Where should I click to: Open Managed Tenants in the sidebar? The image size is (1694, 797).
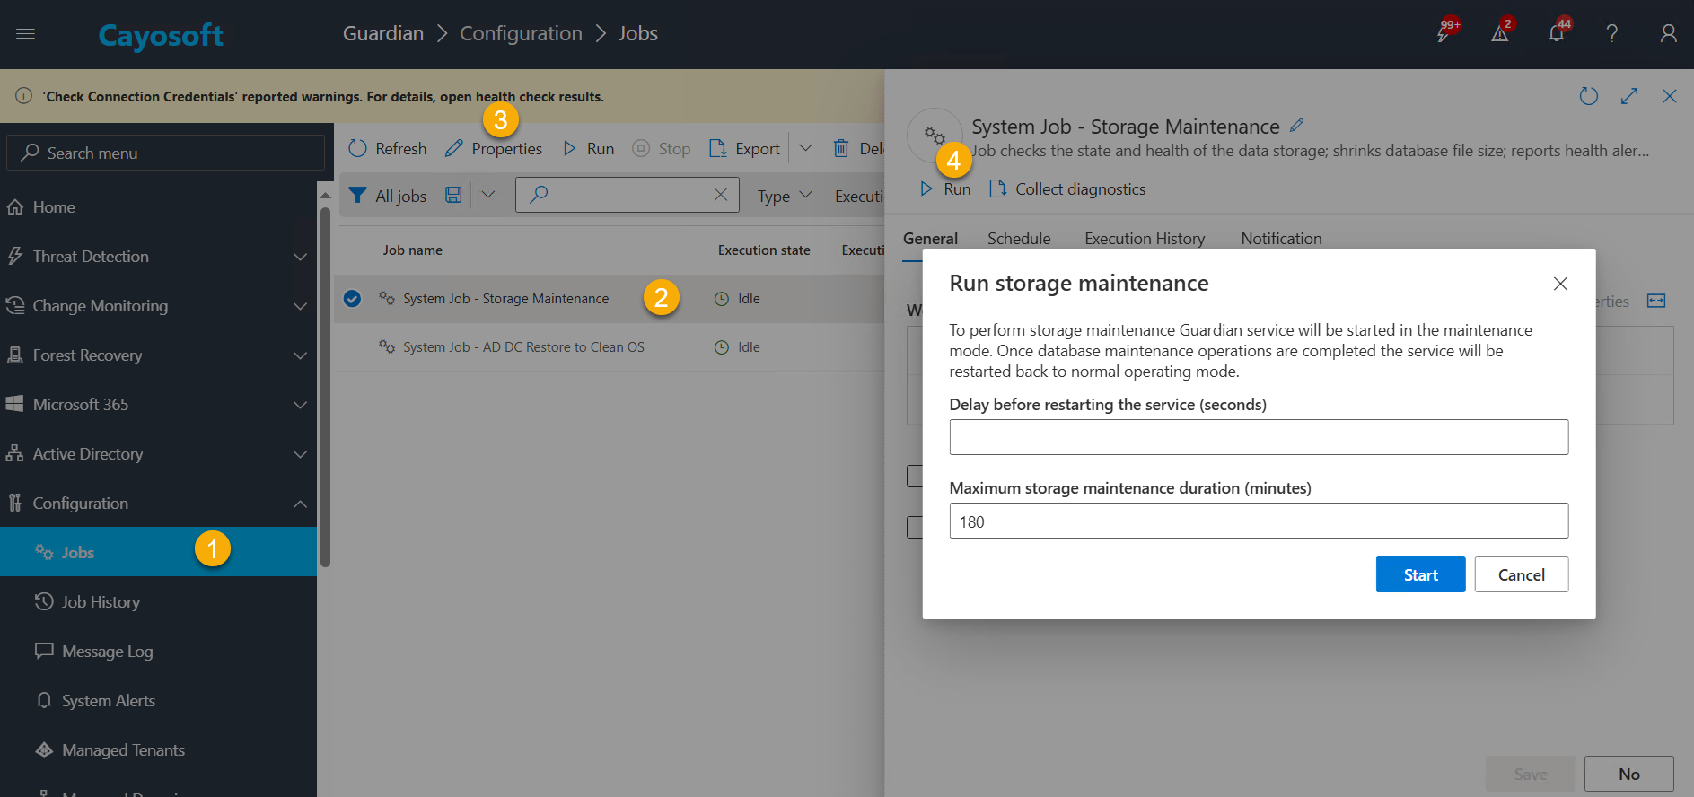[158, 750]
